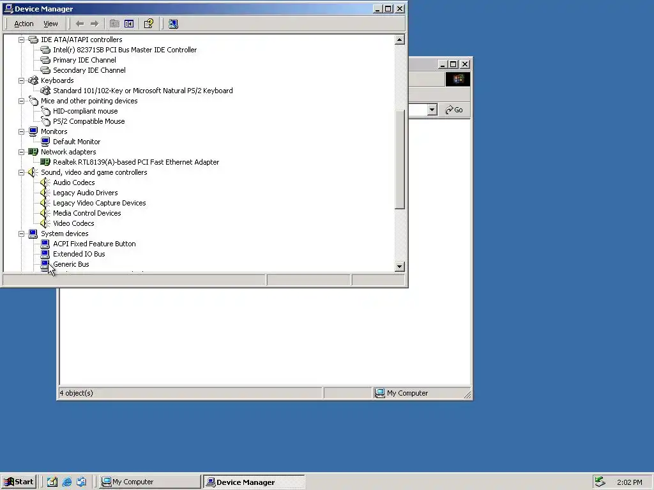Click the Monitors category icon
Screen dimensions: 654x490
pyautogui.click(x=33, y=131)
